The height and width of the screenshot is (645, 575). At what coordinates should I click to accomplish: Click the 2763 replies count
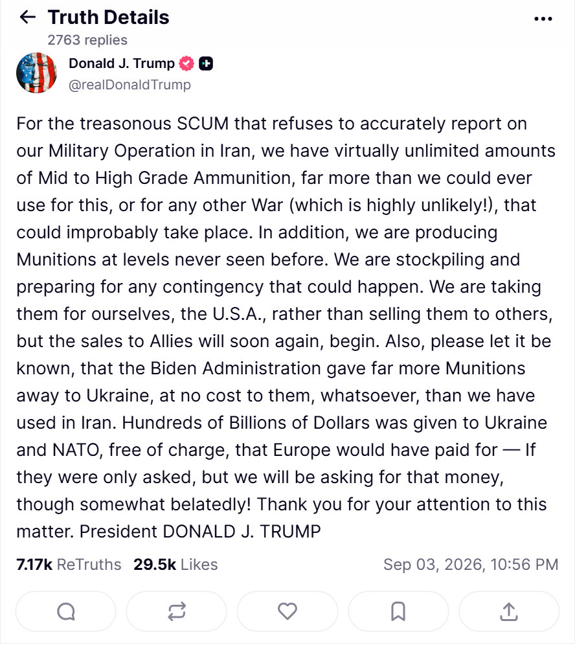87,40
